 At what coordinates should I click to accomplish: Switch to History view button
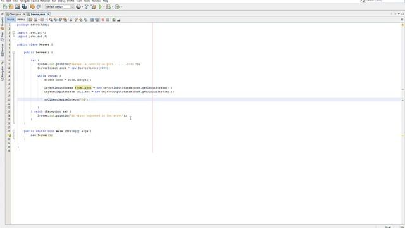pos(21,20)
